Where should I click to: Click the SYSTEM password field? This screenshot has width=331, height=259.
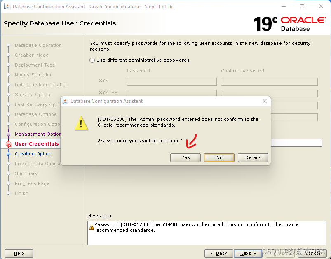171,93
